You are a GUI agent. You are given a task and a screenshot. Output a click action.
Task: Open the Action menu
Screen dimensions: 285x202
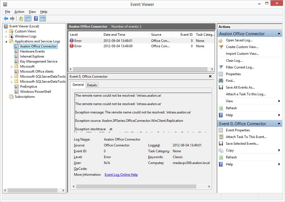click(19, 12)
